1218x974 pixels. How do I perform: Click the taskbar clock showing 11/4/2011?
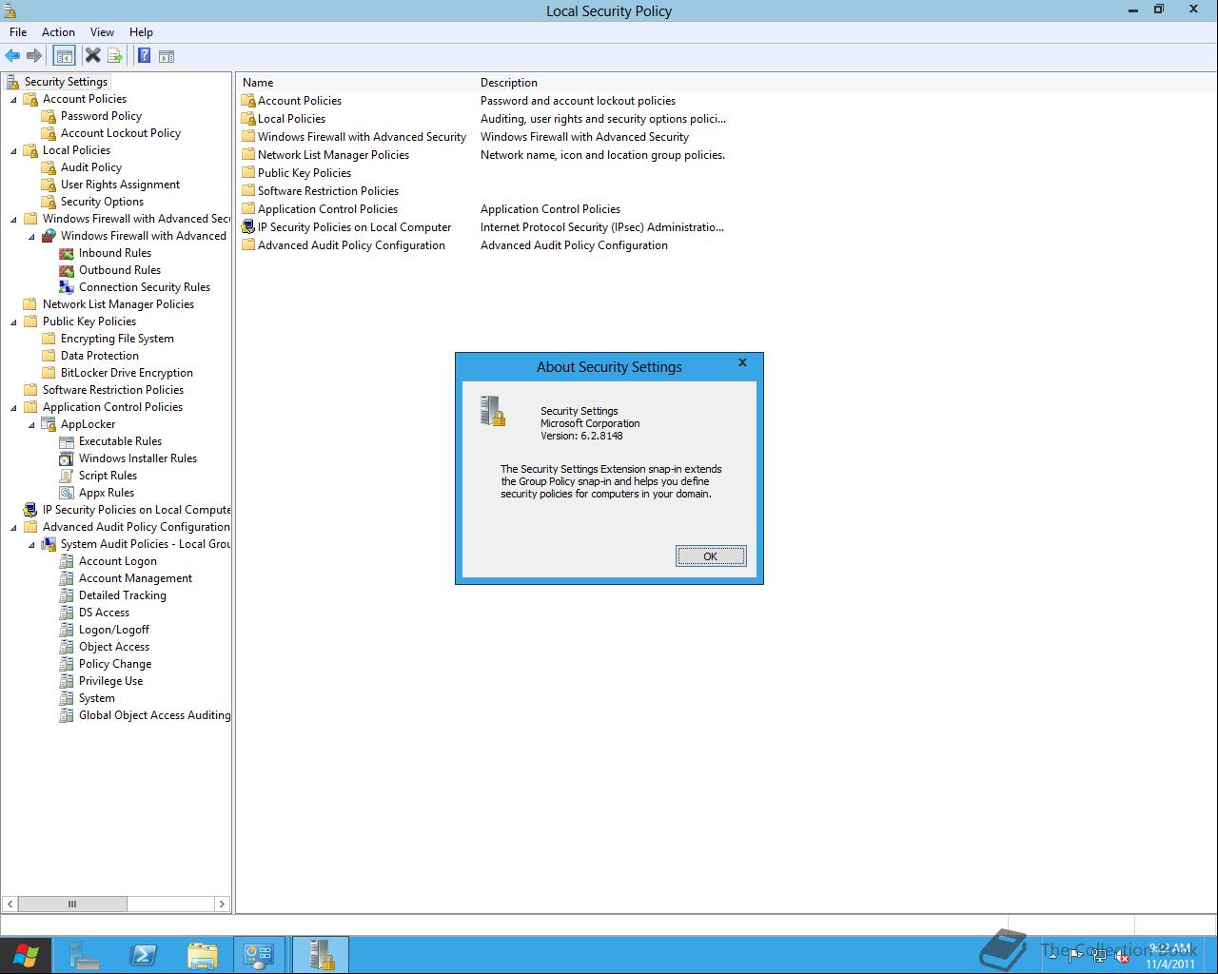coord(1170,956)
